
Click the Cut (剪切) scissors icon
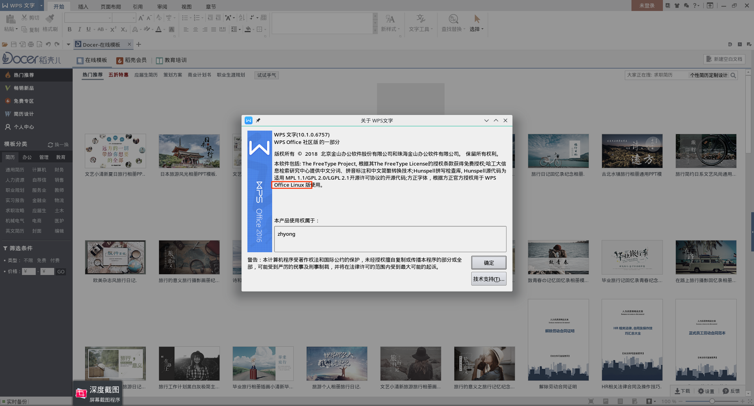coord(25,18)
